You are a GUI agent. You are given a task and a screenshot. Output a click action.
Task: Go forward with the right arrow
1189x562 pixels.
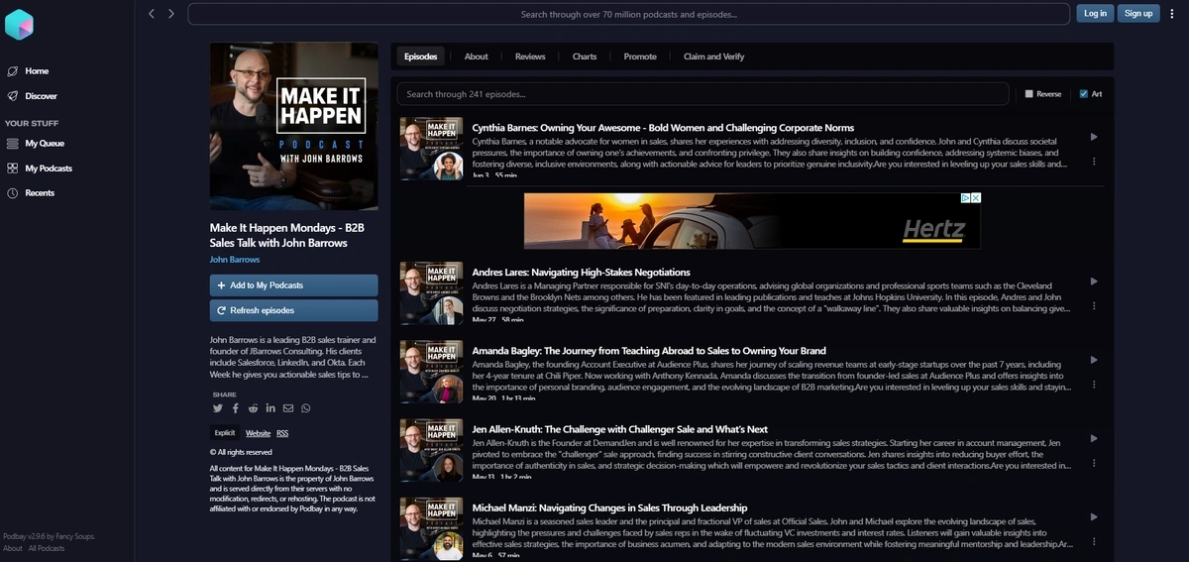tap(171, 14)
